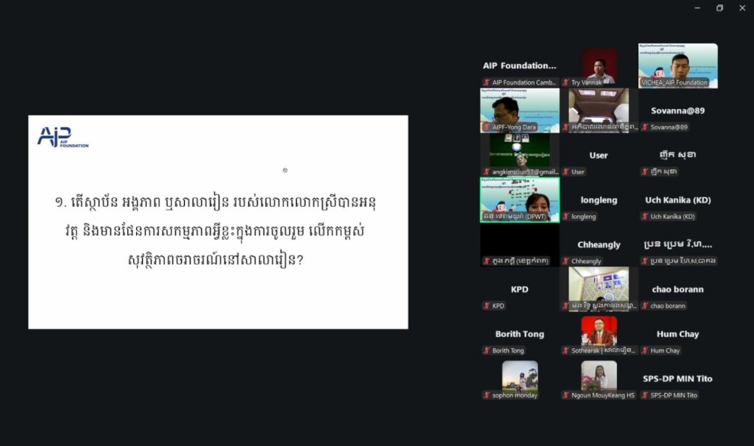This screenshot has width=754, height=446.
Task: Select Sothearak participant video tile
Action: 599,331
